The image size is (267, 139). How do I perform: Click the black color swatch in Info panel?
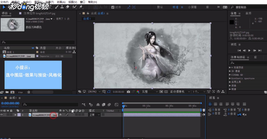(232, 22)
